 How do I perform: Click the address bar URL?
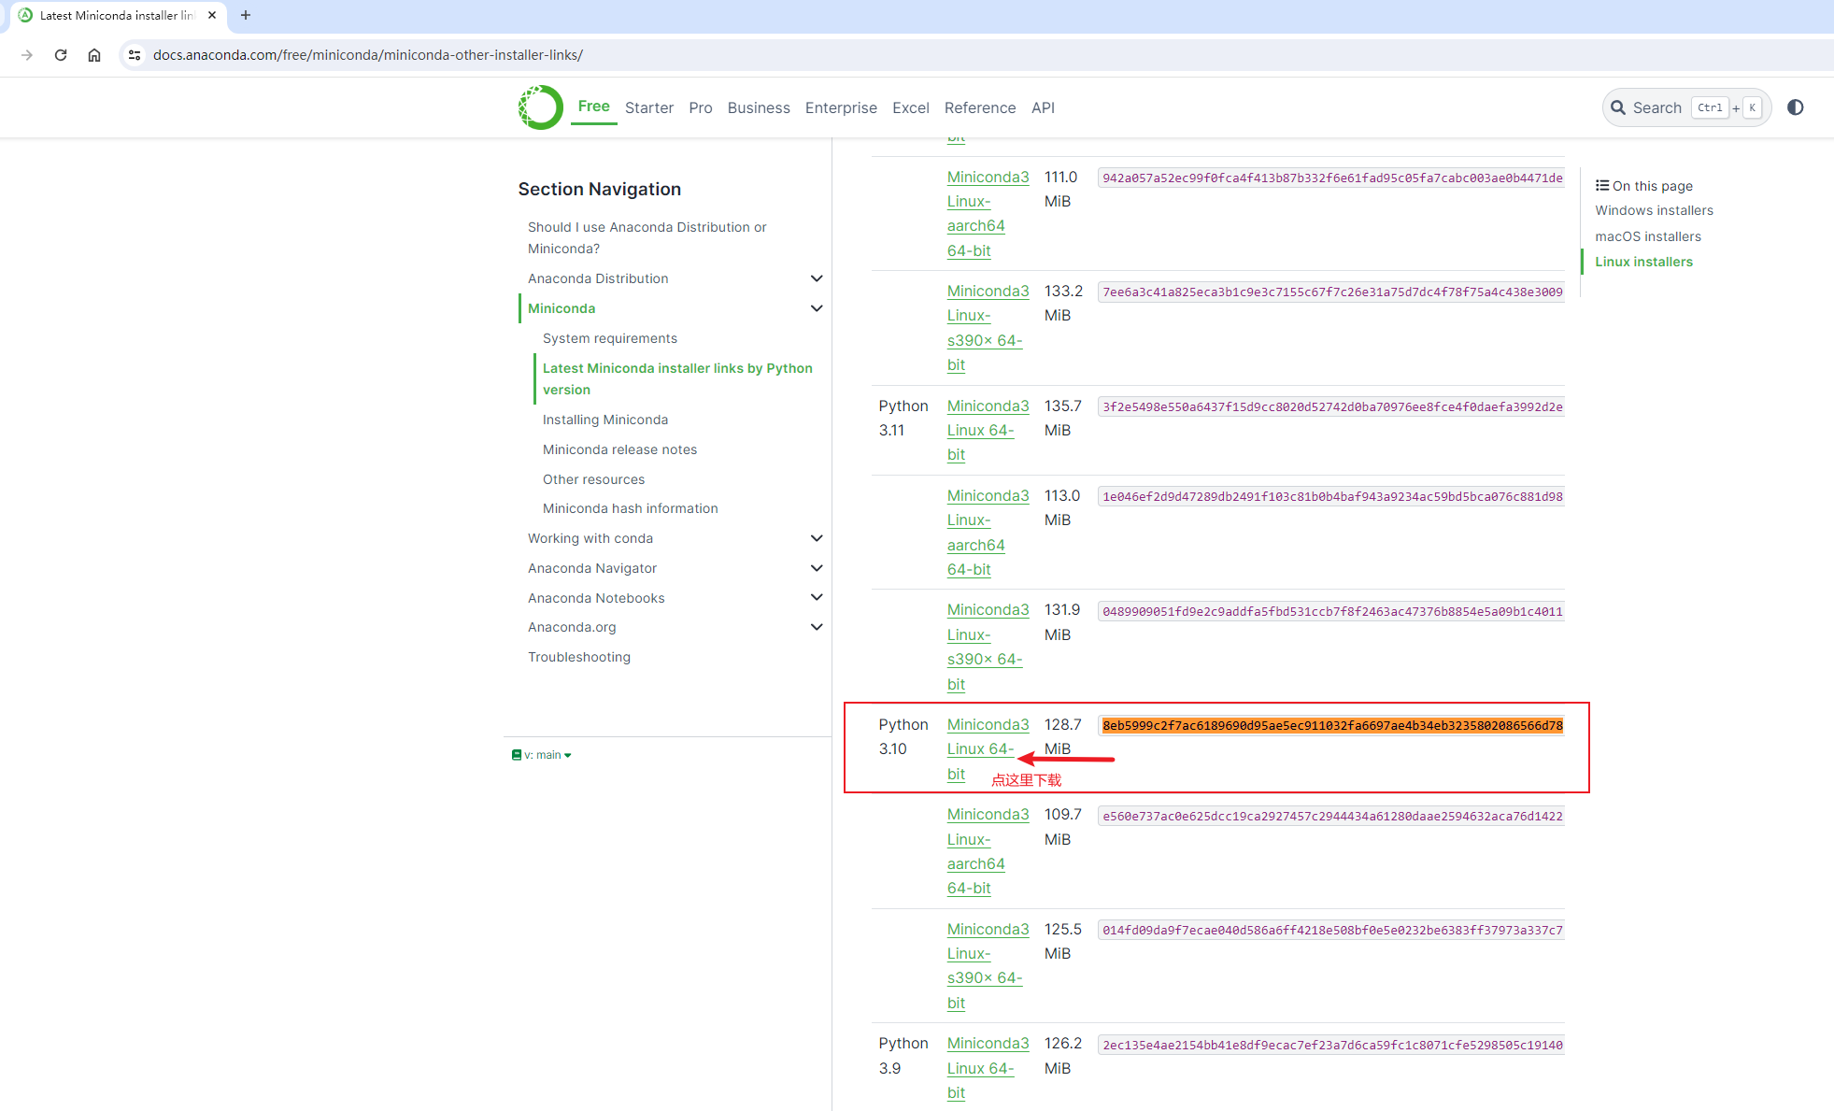tap(368, 55)
